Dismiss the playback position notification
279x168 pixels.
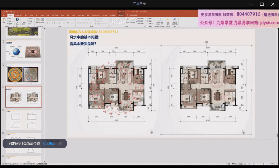(60, 143)
